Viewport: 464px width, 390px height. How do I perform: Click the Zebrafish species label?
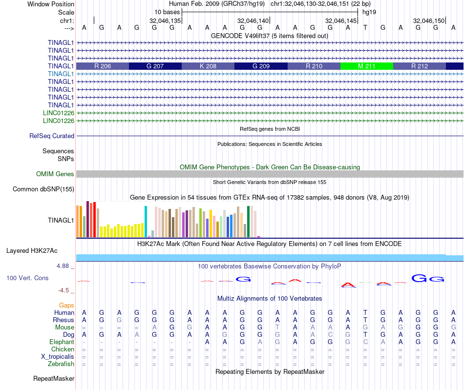tap(61, 364)
